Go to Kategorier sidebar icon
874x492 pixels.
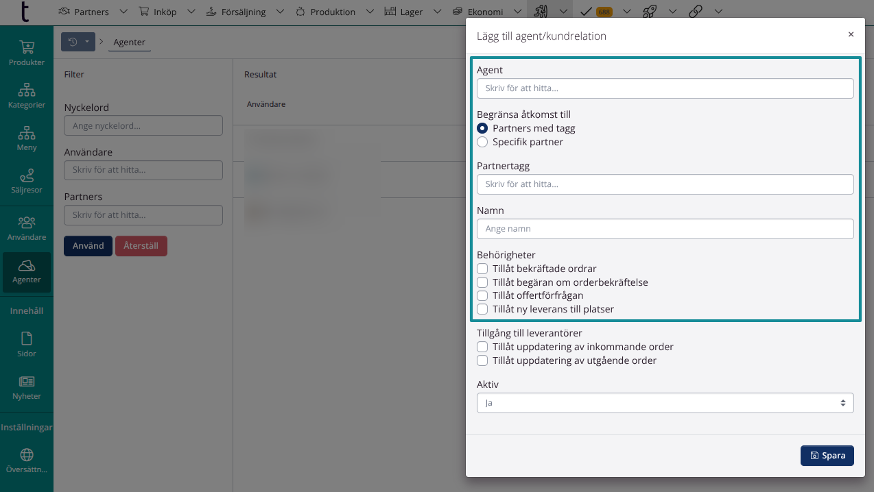[27, 96]
